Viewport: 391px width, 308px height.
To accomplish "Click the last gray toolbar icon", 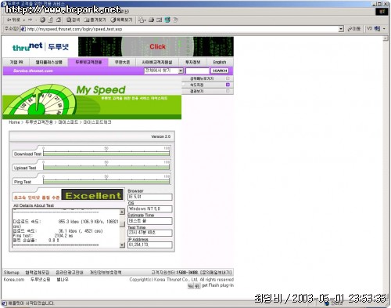I will pos(175,20).
